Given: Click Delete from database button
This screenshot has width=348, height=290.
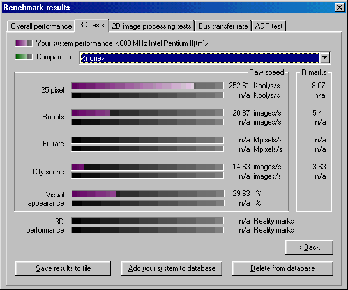Looking at the screenshot, I should point(282,268).
